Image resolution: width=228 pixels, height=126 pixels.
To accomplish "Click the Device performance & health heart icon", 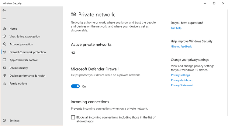I will pyautogui.click(x=4, y=76).
